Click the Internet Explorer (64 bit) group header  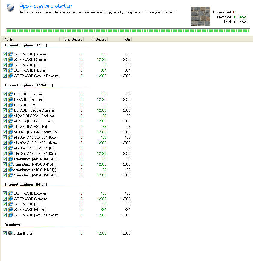tap(26, 184)
